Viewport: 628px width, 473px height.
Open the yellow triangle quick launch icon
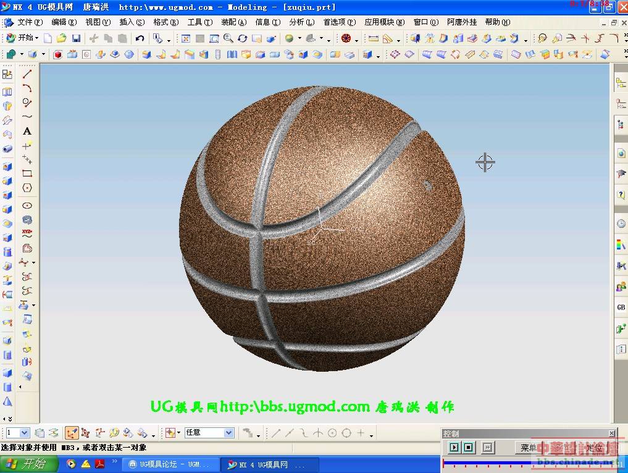tap(86, 464)
